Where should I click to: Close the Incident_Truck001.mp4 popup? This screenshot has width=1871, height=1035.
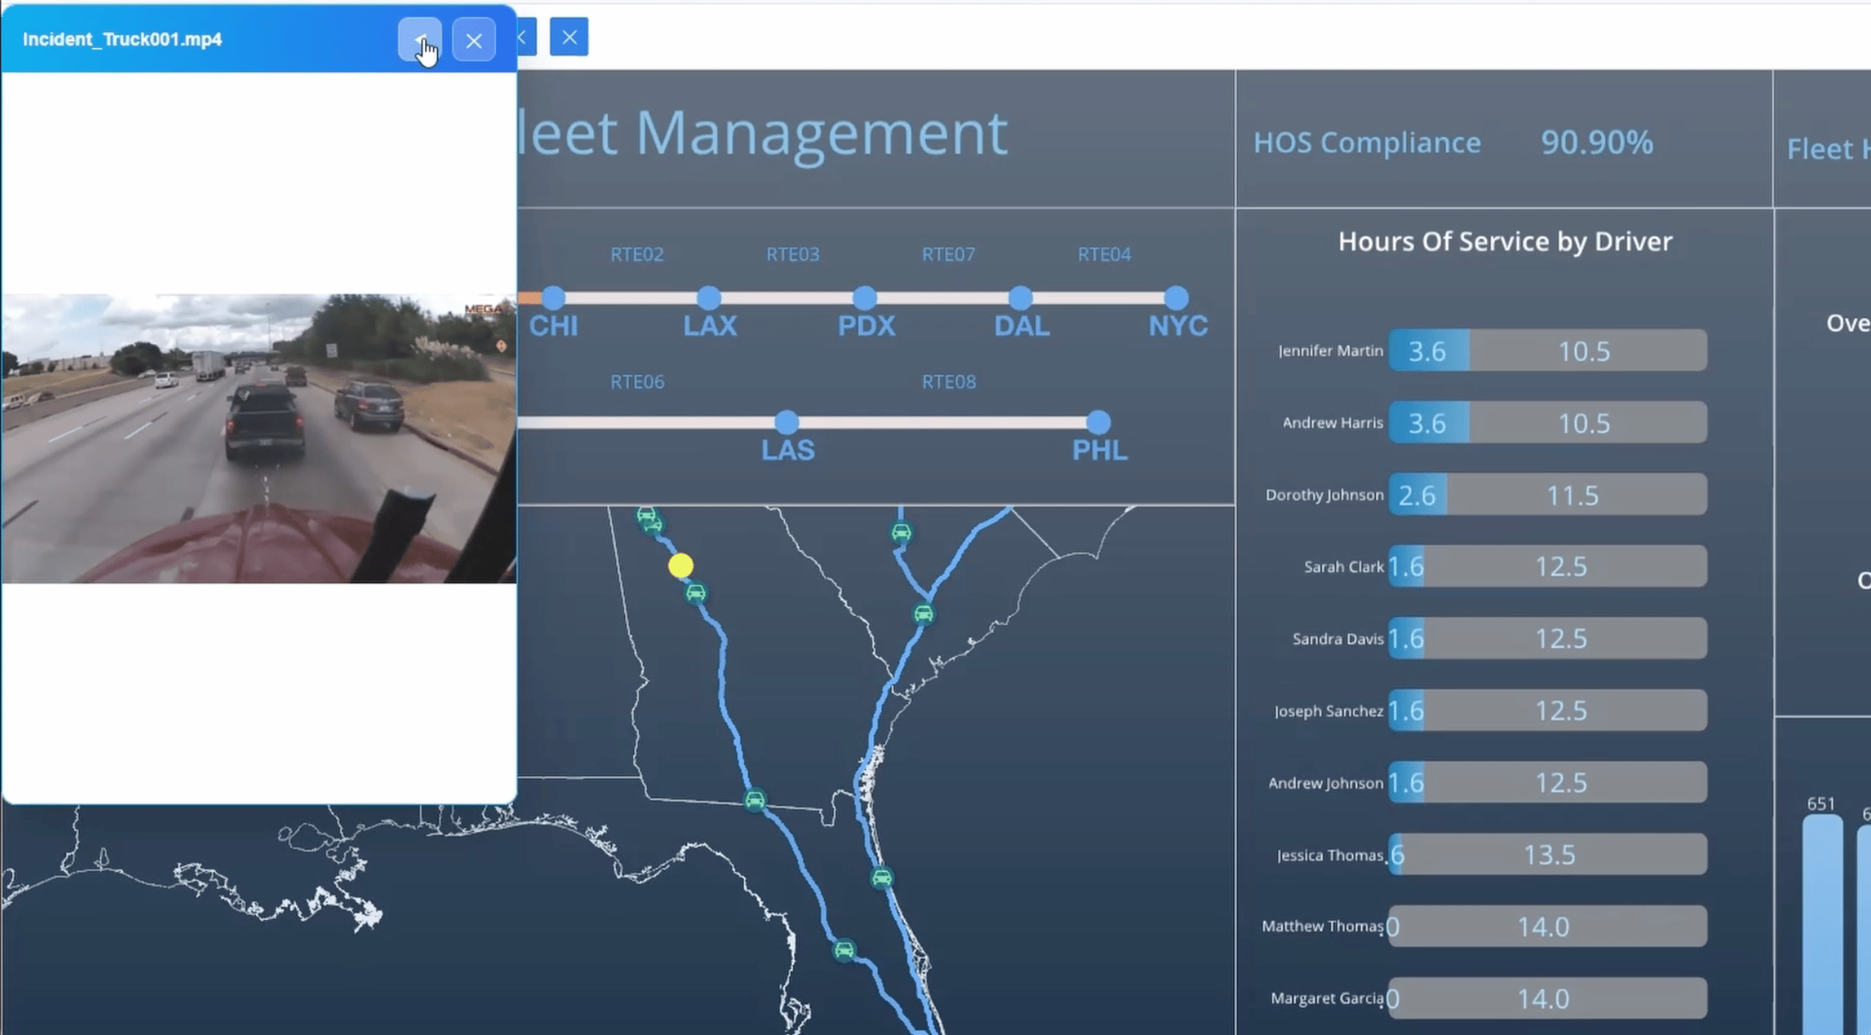tap(473, 39)
